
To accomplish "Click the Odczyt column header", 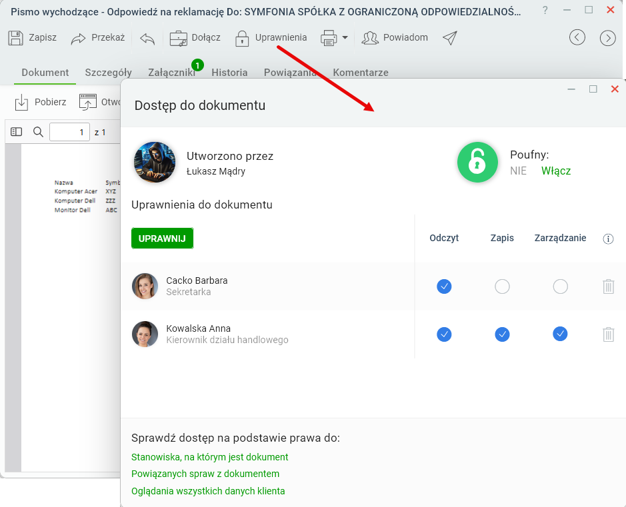I will (444, 238).
